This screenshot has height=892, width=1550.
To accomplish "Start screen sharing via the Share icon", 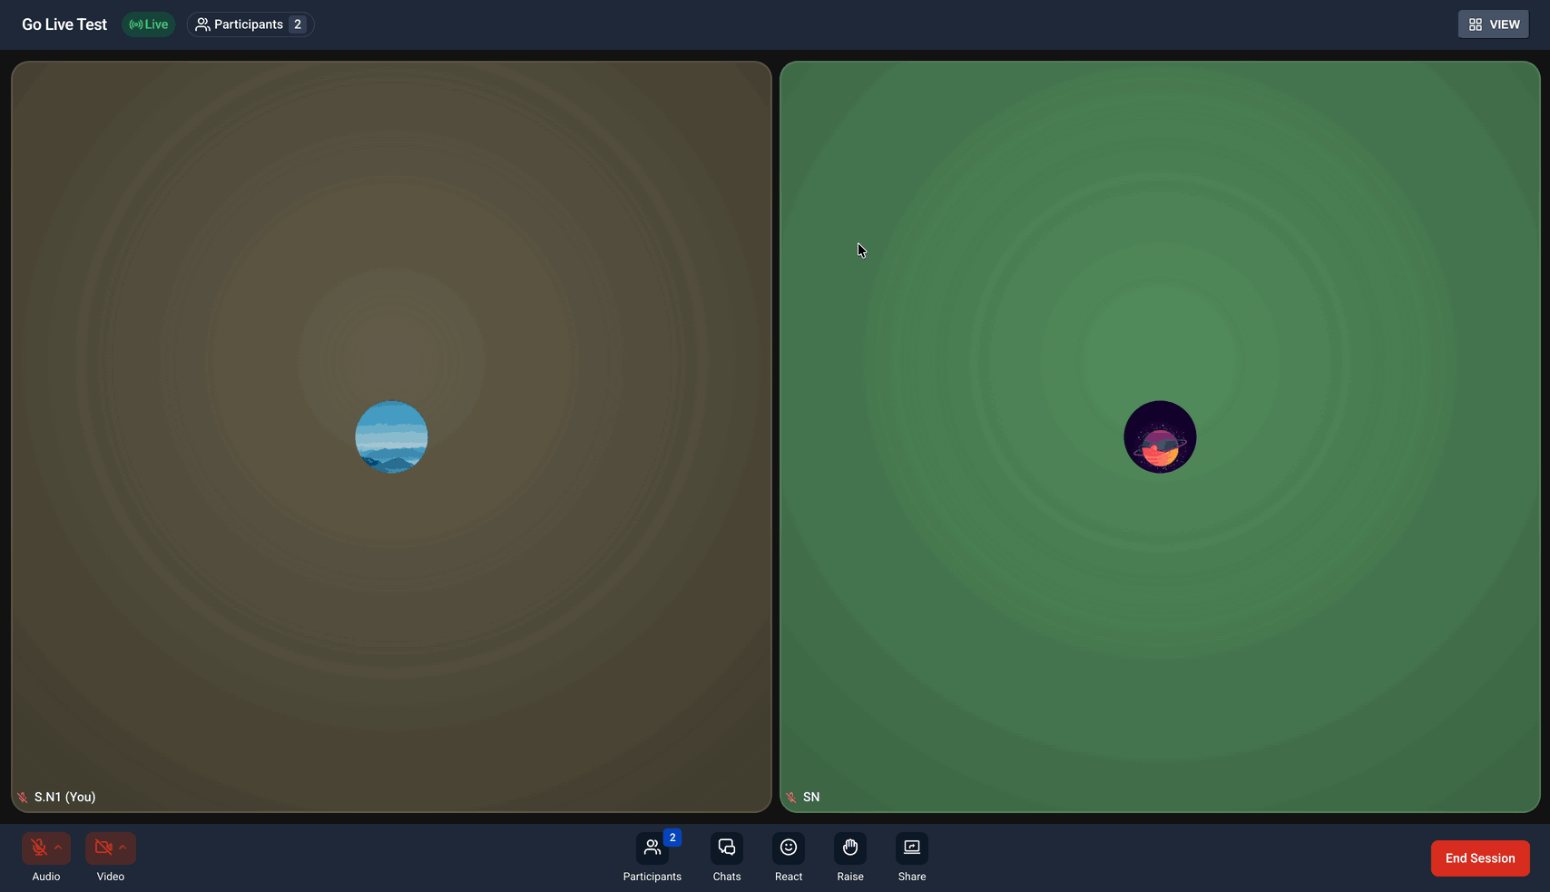I will pyautogui.click(x=912, y=847).
